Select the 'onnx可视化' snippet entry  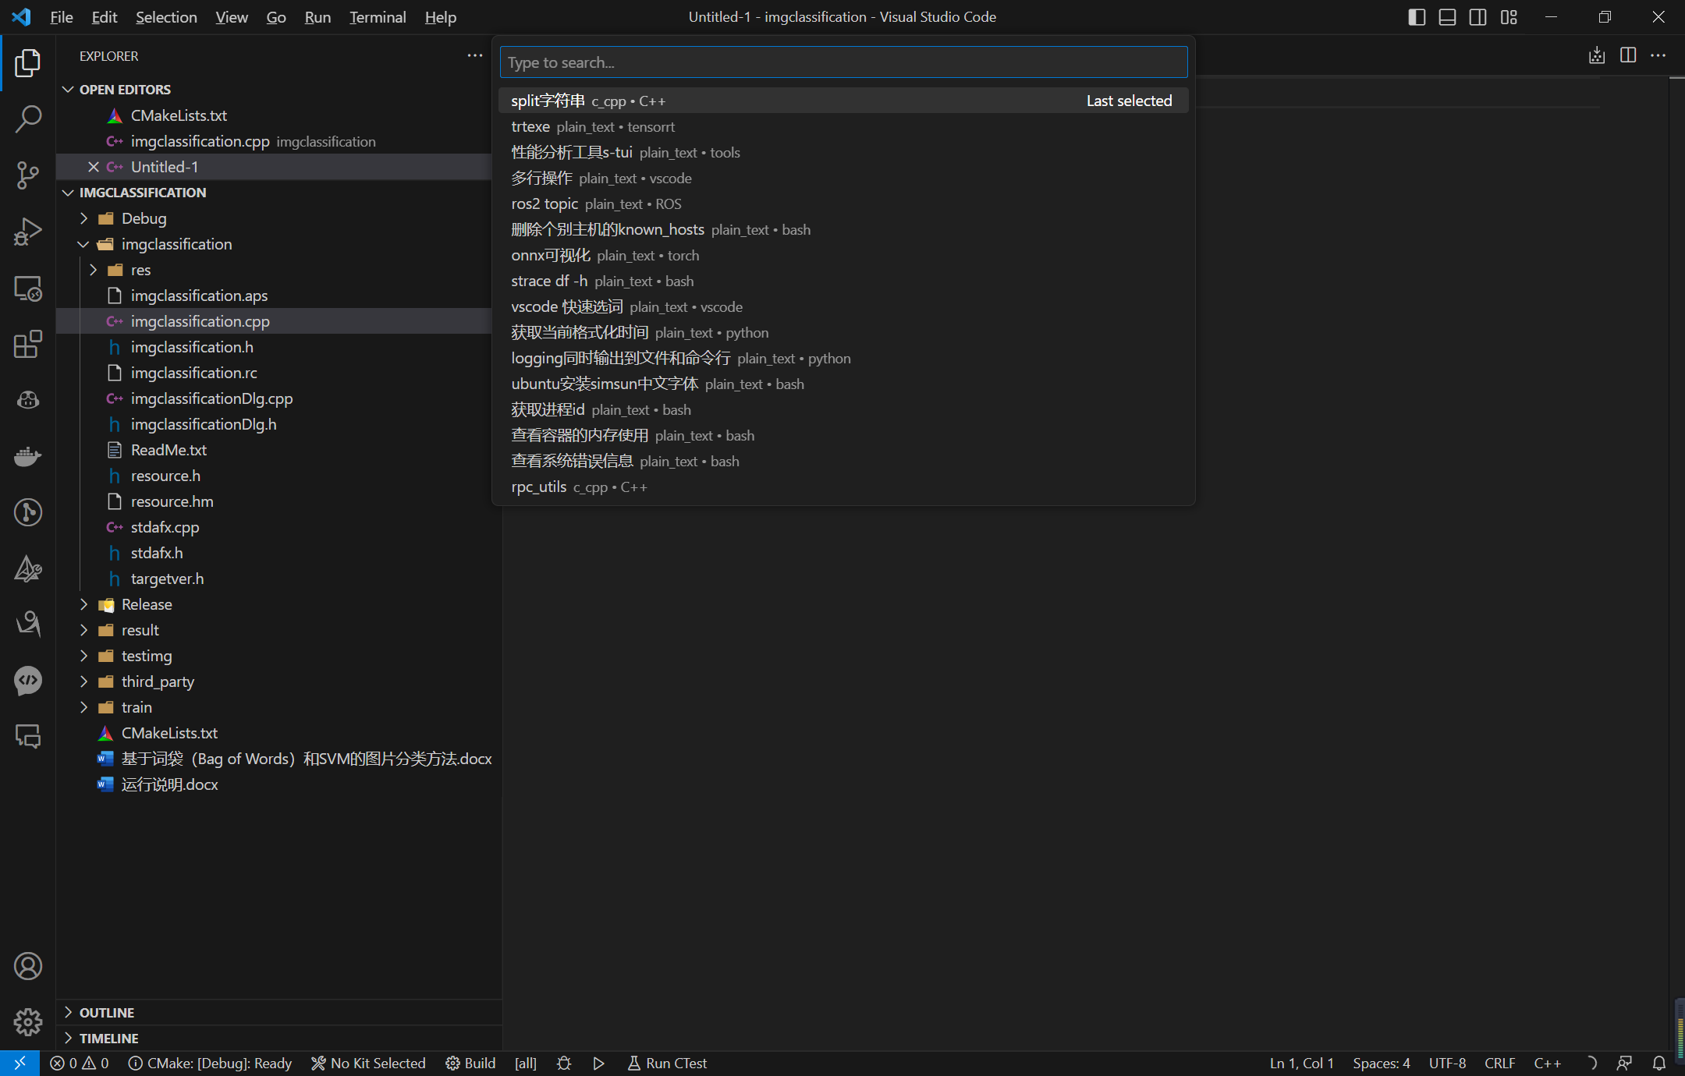pos(843,255)
